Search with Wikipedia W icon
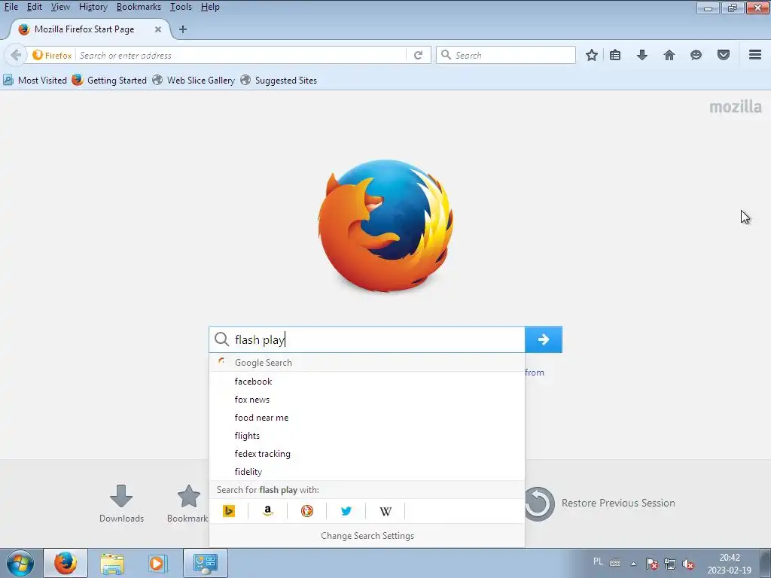This screenshot has height=578, width=771. [x=385, y=511]
